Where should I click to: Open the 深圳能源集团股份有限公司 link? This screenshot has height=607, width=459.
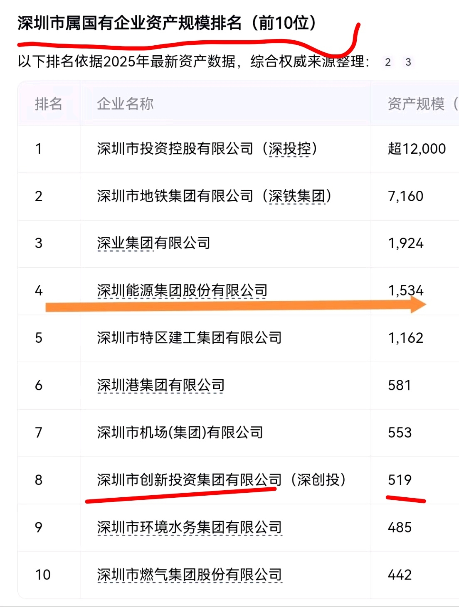pyautogui.click(x=182, y=290)
